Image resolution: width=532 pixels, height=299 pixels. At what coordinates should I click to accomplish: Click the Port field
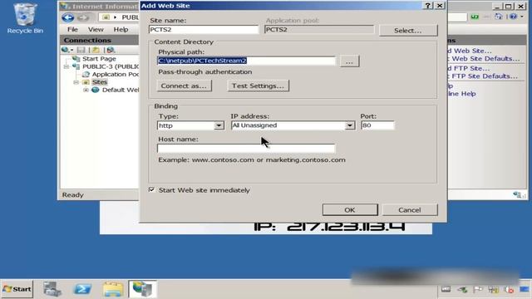377,125
